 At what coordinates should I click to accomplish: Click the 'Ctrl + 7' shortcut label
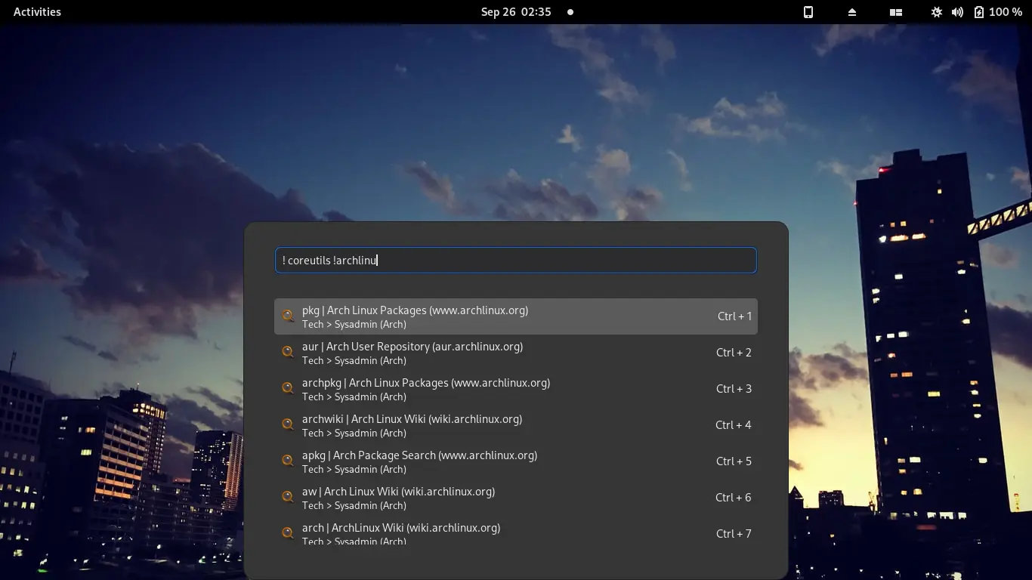click(734, 534)
